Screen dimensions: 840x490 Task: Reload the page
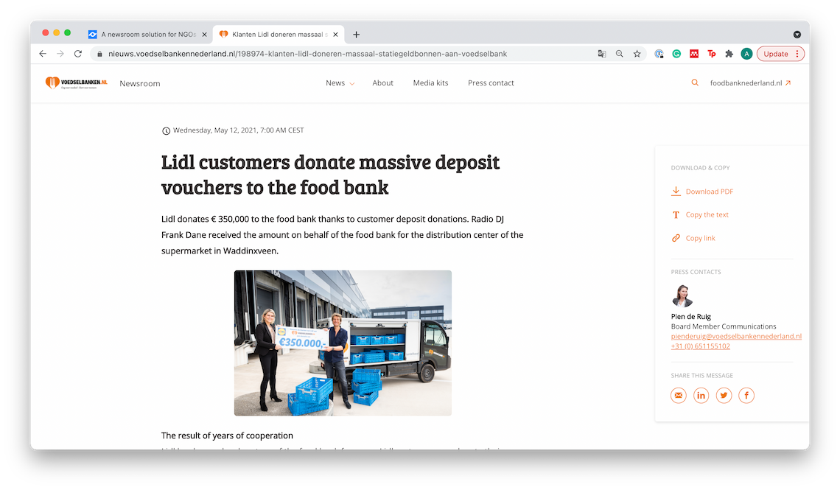click(x=77, y=54)
